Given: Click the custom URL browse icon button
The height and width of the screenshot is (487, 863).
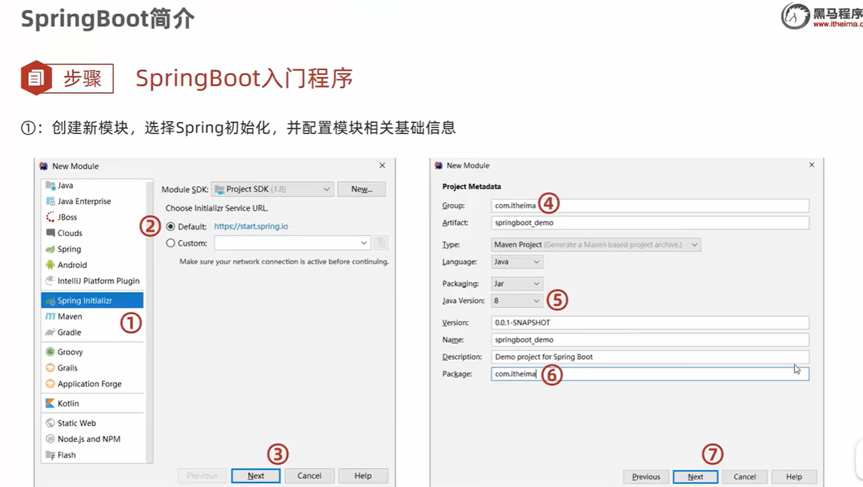Looking at the screenshot, I should [x=381, y=243].
